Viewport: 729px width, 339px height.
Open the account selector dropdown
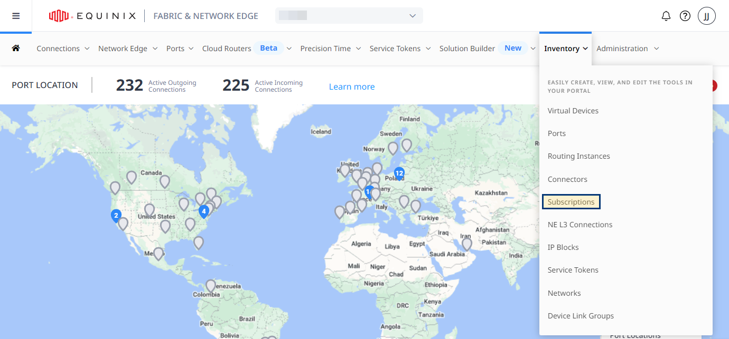(x=349, y=16)
